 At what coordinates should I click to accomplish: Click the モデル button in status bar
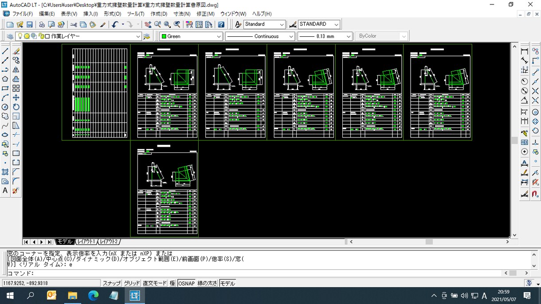tap(227, 283)
